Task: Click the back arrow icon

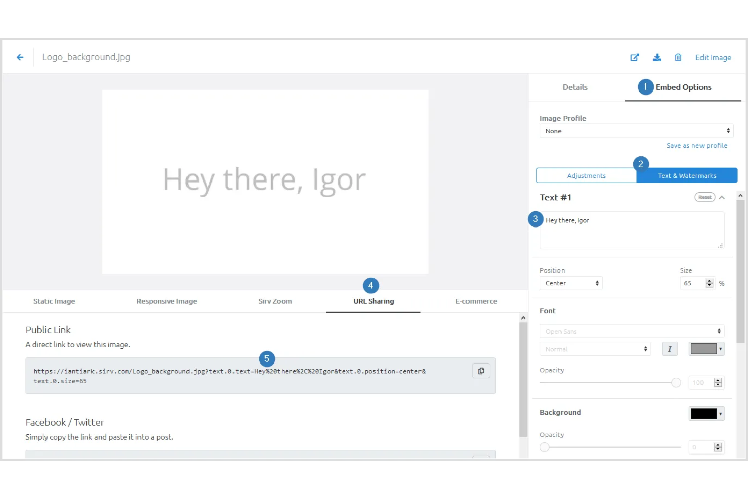Action: [20, 57]
